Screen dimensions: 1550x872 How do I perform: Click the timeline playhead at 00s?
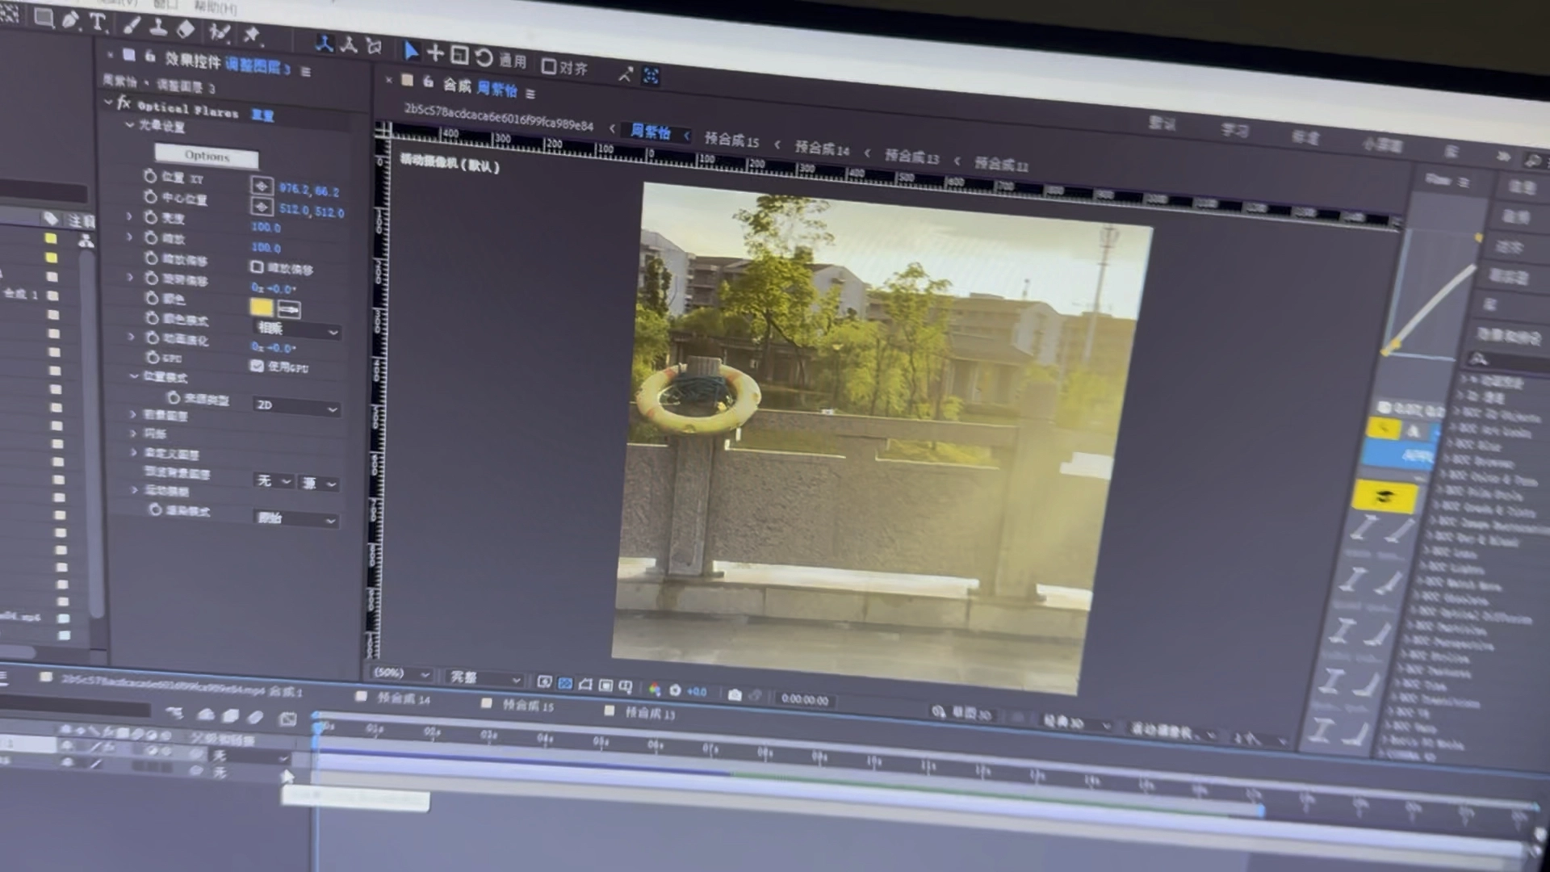tap(318, 727)
